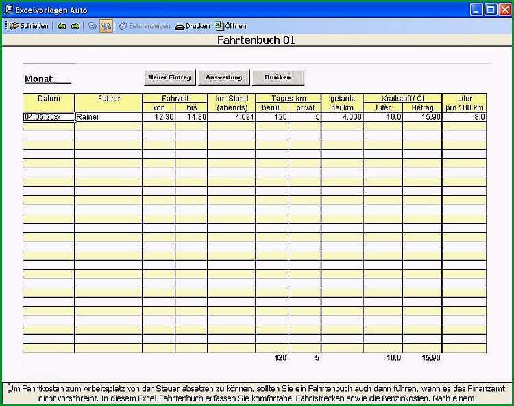Click the getankt bei km header
The height and width of the screenshot is (406, 514).
342,103
